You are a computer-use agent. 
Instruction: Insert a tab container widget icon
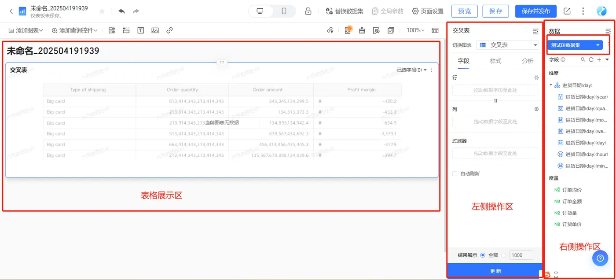[126, 30]
